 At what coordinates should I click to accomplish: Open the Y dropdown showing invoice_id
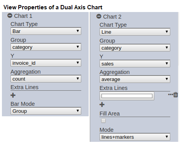(46, 63)
